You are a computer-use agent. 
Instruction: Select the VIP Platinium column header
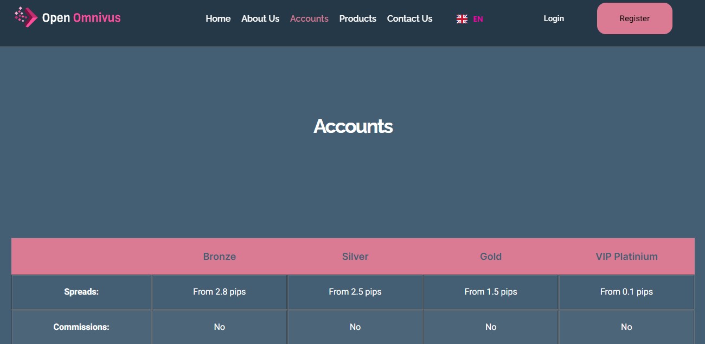point(626,257)
